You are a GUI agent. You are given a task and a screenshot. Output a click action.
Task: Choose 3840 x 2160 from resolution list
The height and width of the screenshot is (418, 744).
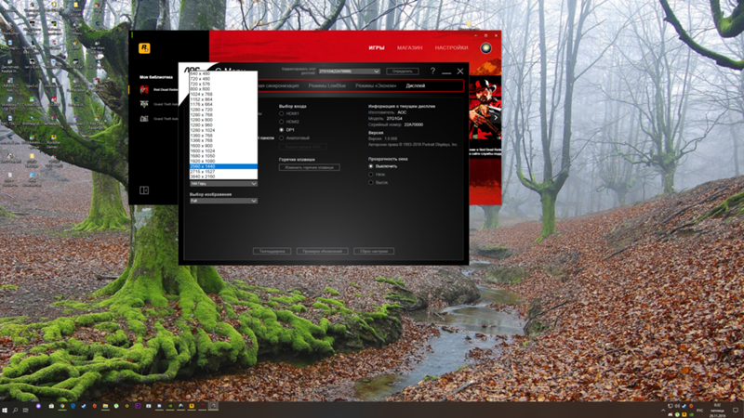click(x=223, y=176)
